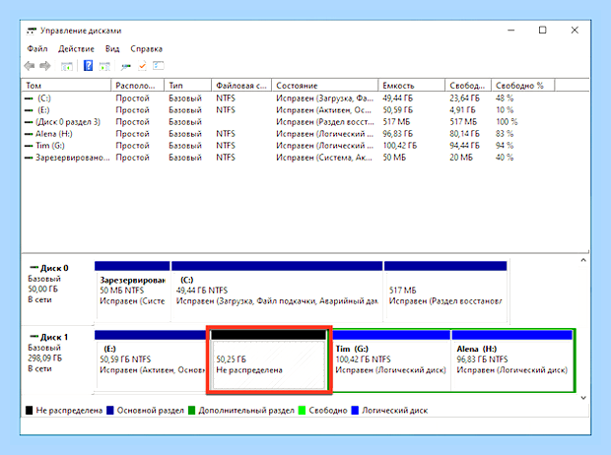611x455 pixels.
Task: Click the orange checkmark properties icon
Action: coord(142,66)
